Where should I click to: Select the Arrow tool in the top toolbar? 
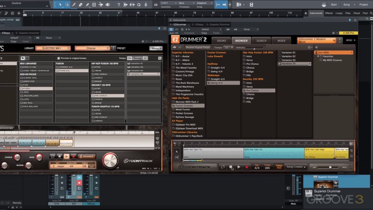[61, 5]
